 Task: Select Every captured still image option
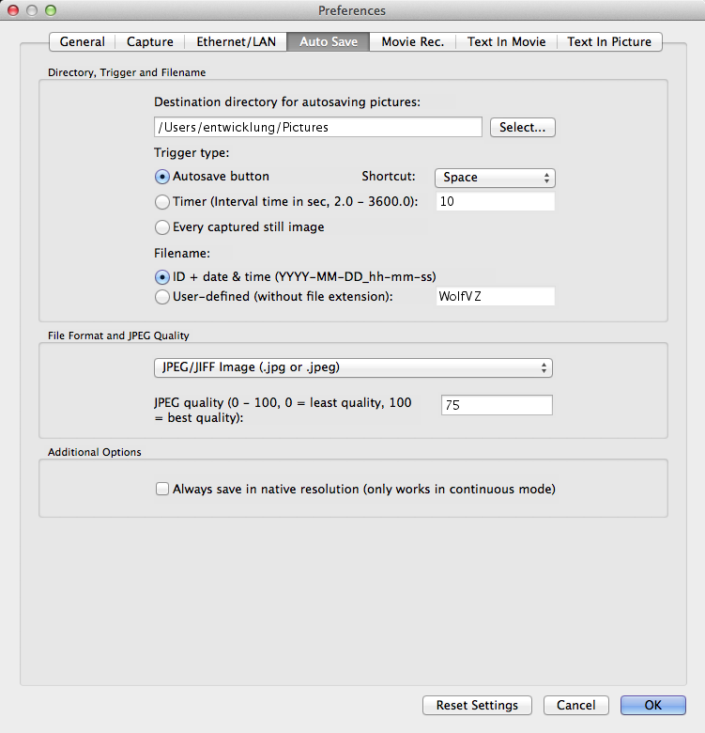[162, 226]
